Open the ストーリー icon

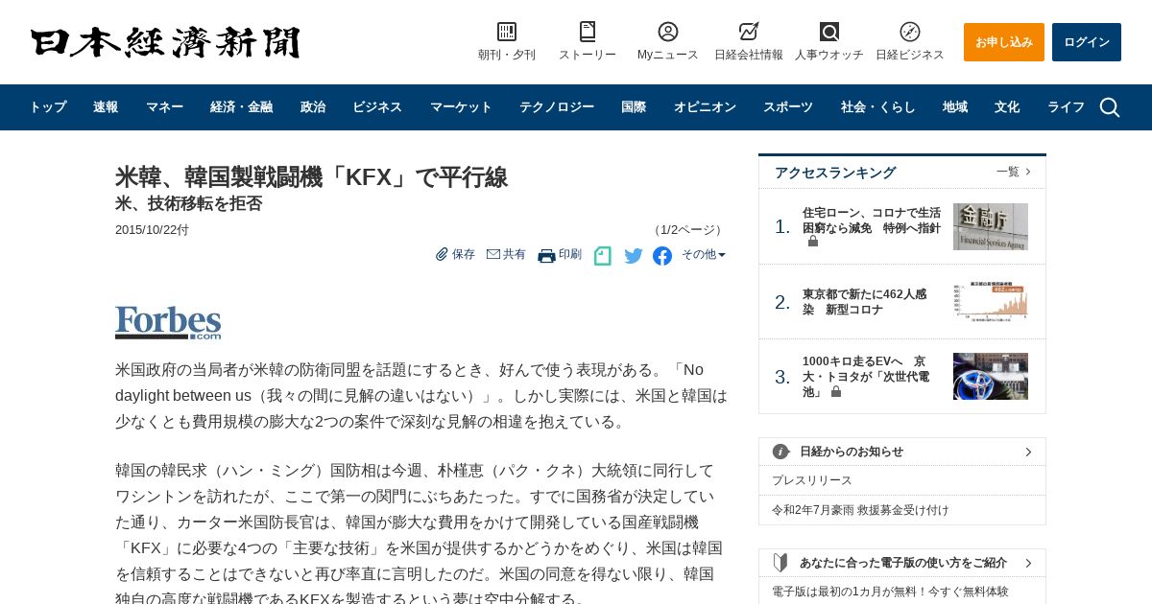point(588,32)
